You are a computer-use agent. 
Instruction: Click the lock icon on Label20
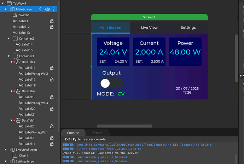pos(52,109)
